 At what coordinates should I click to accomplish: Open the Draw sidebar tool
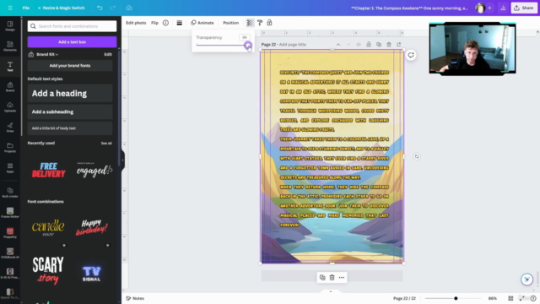coord(10,128)
